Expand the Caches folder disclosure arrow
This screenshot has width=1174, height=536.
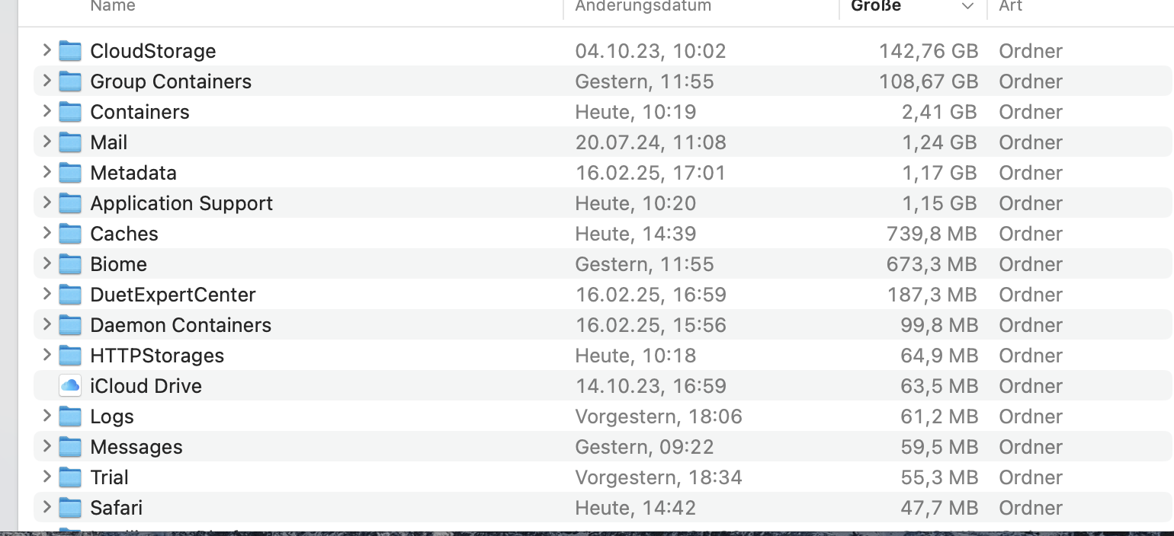click(x=47, y=233)
